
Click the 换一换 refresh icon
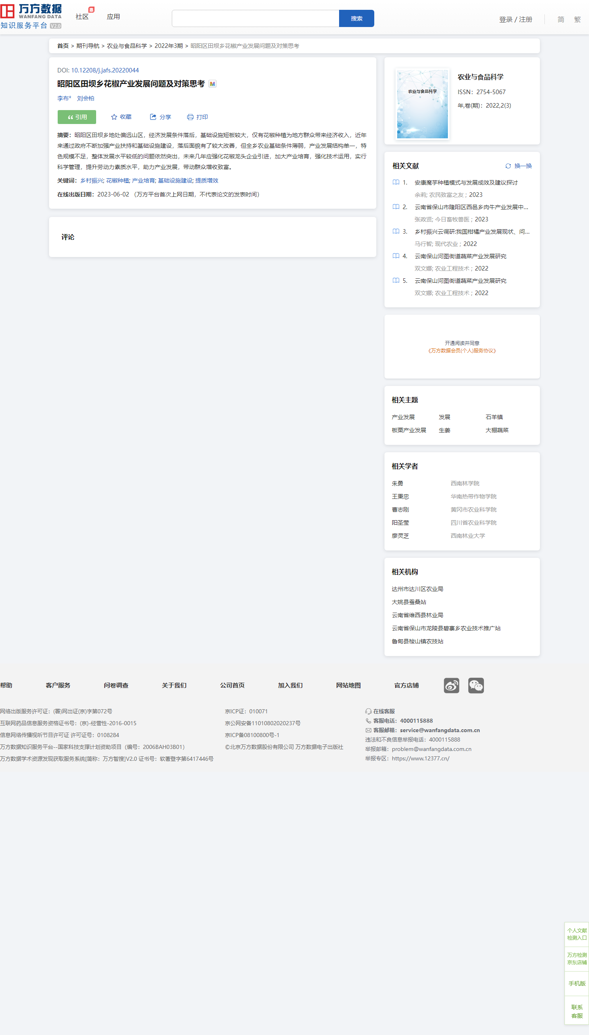click(508, 166)
